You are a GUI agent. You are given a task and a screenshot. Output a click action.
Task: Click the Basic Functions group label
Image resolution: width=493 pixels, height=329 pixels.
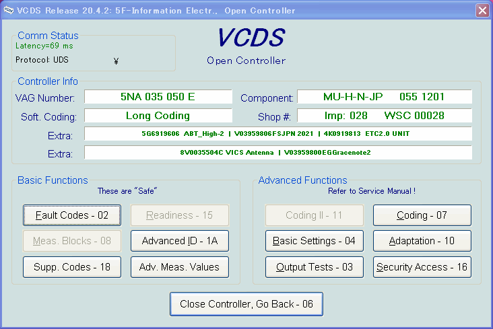[53, 180]
